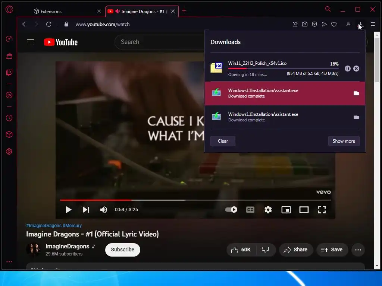Show highlighted Windows11InstallationAssistant.exe in folder
Viewport: 382px width, 286px height.
(x=356, y=93)
